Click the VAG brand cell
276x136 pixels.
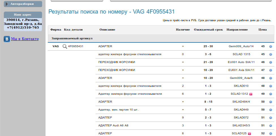(x=56, y=46)
